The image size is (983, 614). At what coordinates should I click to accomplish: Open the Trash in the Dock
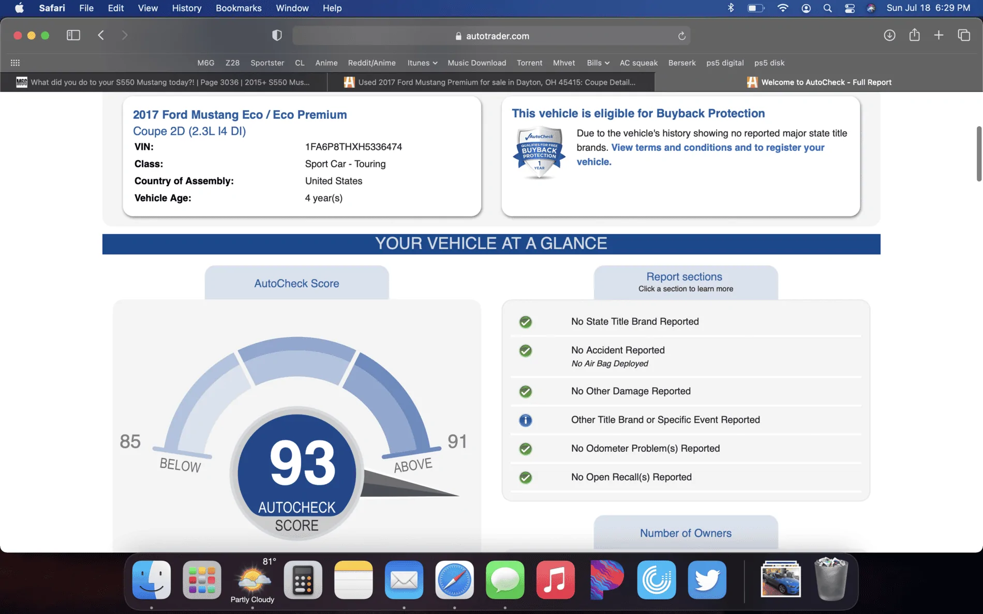coord(831,579)
